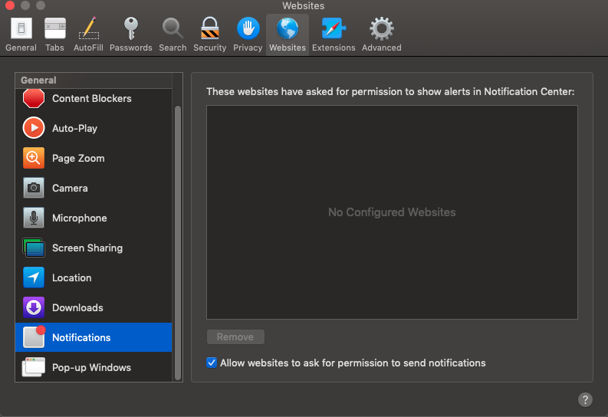Select the Auto-Play label
608x417 pixels.
[x=75, y=128]
